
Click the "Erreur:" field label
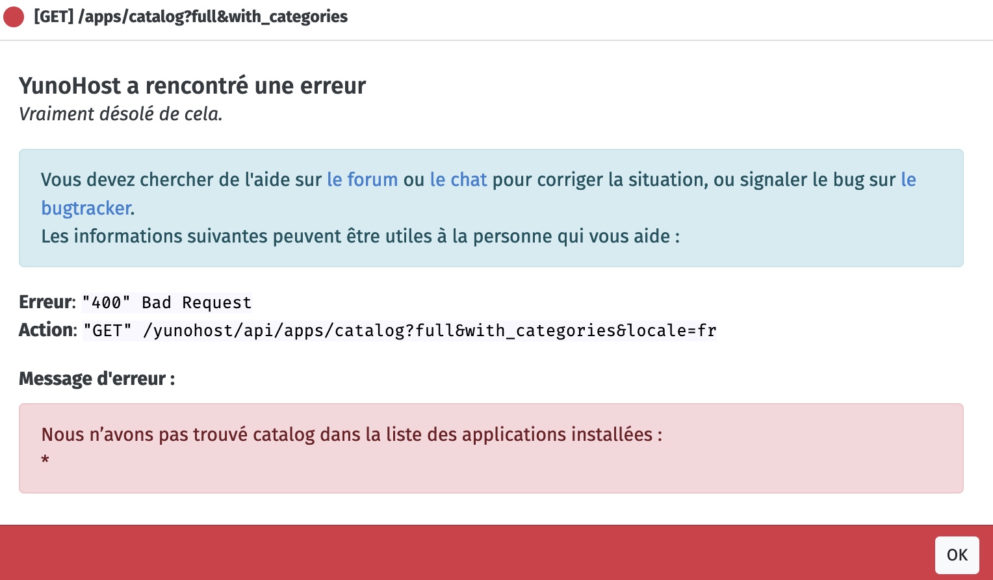[x=47, y=302]
